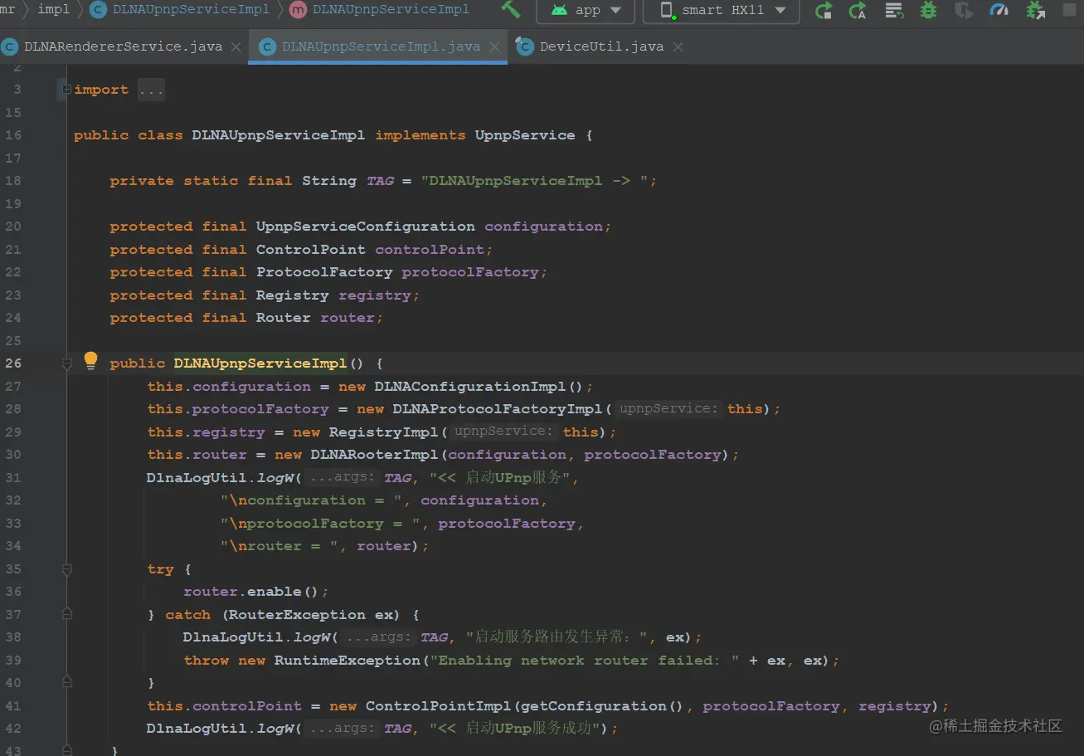This screenshot has width=1084, height=756.
Task: Close the DLNAUpnpServiceImpl.java tab
Action: point(494,46)
